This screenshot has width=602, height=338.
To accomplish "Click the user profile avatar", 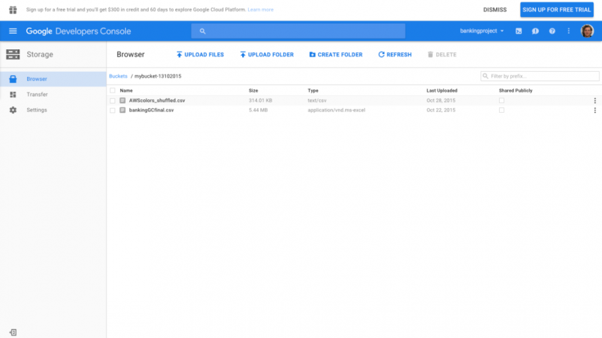I will coord(587,31).
